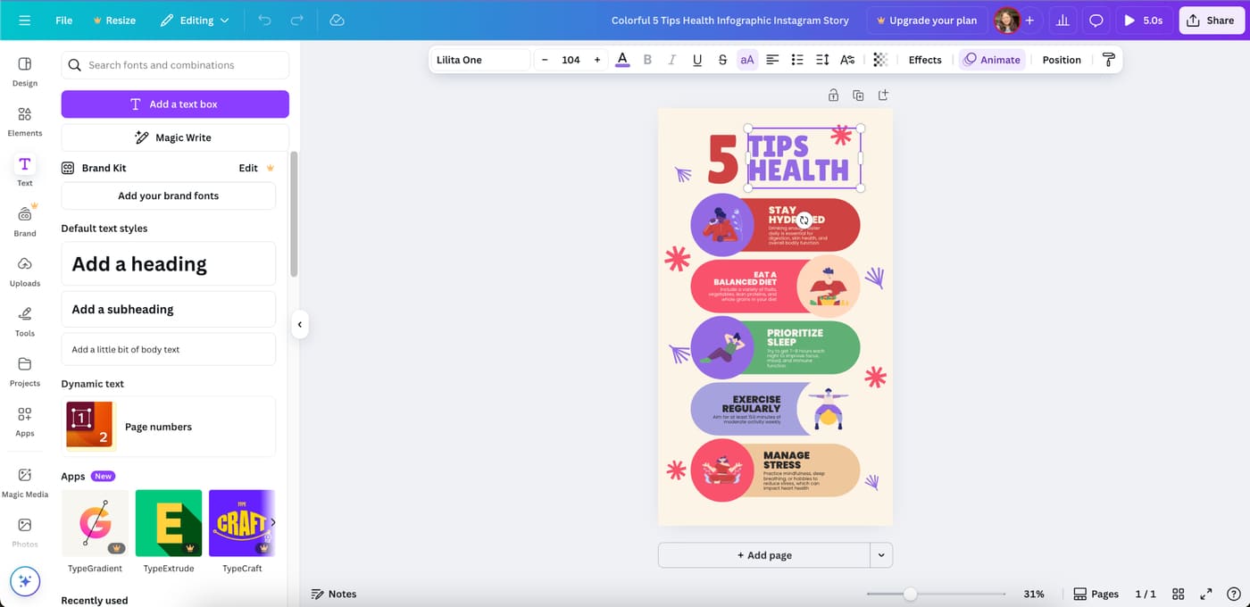
Task: Open the Magic Media panel
Action: tap(24, 480)
